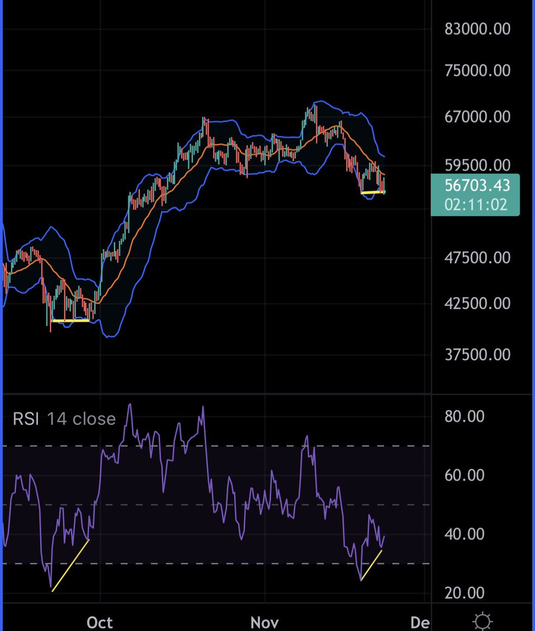Click the 67000.00 price axis label
Screen dimensions: 535x631
pyautogui.click(x=477, y=116)
